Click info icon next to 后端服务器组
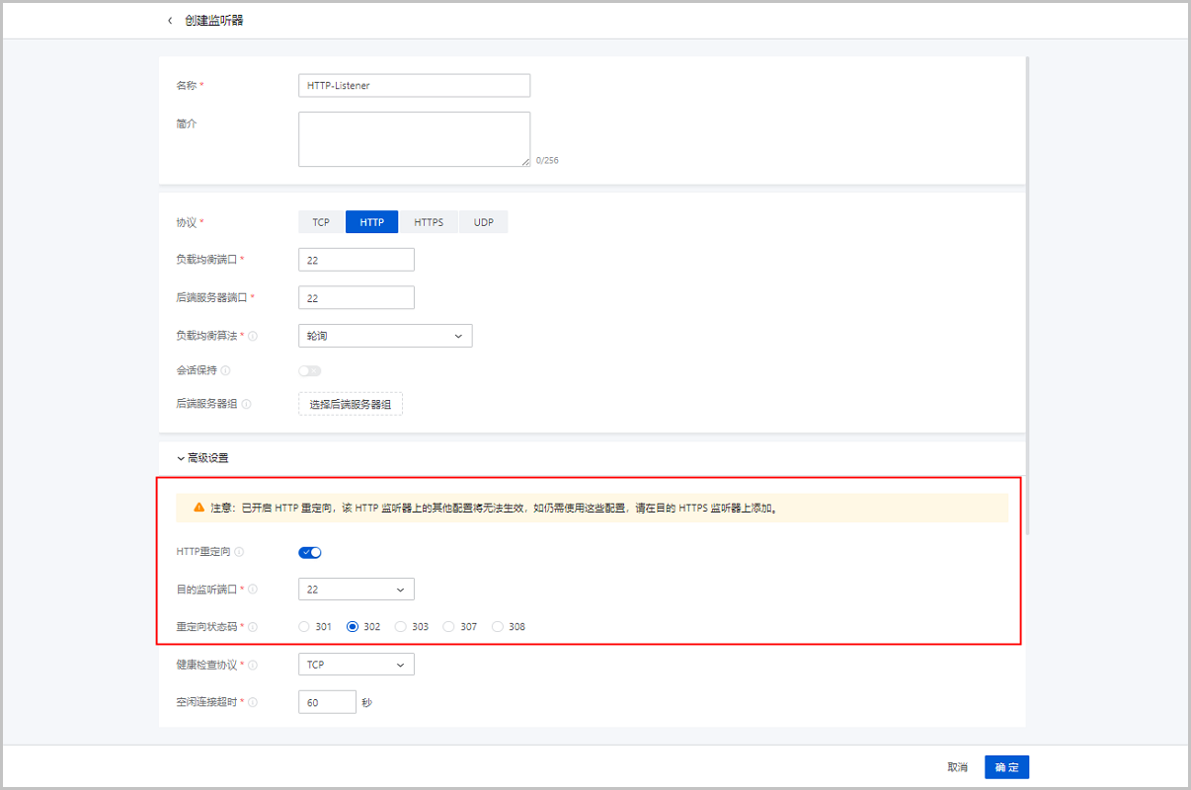The height and width of the screenshot is (790, 1191). pyautogui.click(x=246, y=404)
